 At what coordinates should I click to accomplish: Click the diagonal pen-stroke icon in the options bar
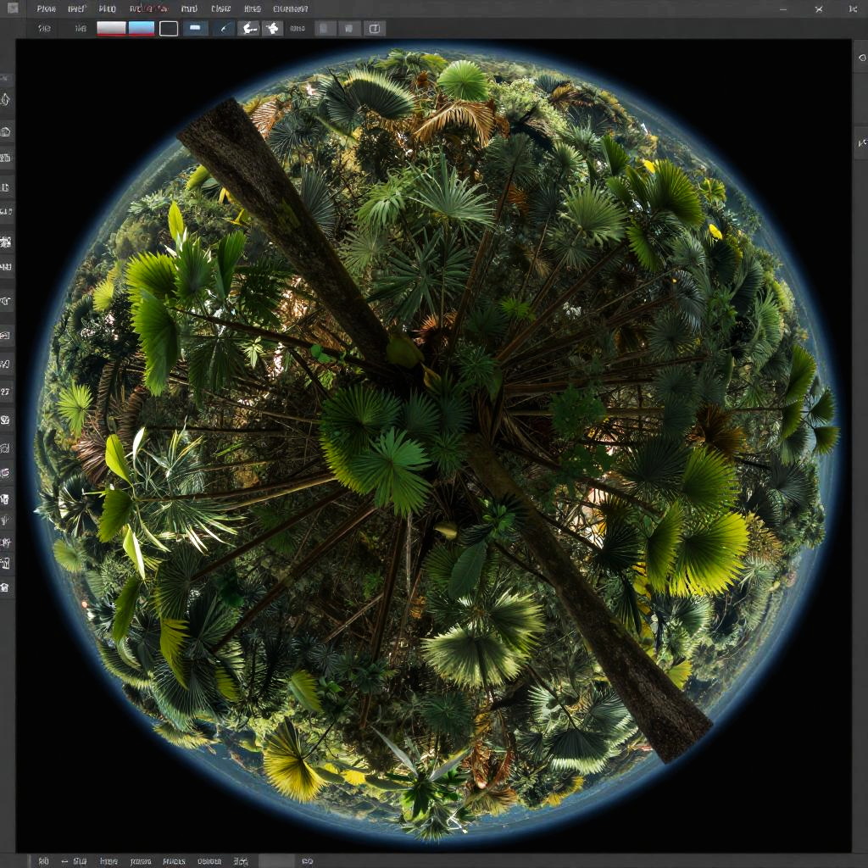click(x=223, y=28)
